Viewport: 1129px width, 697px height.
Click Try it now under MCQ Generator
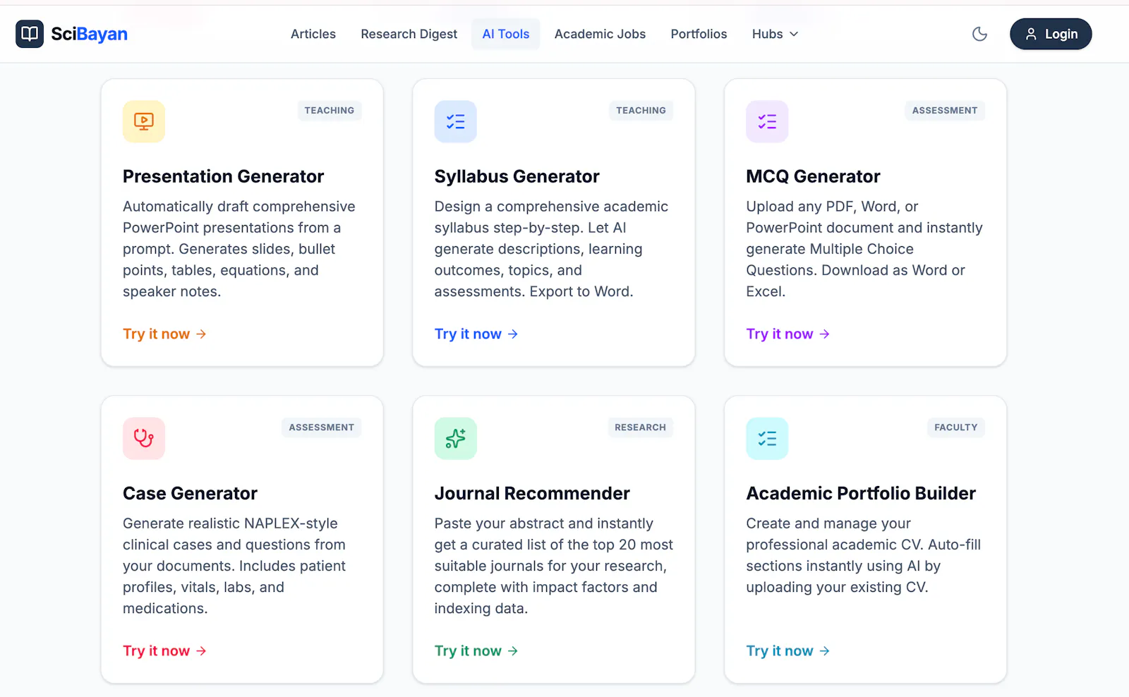coord(787,334)
